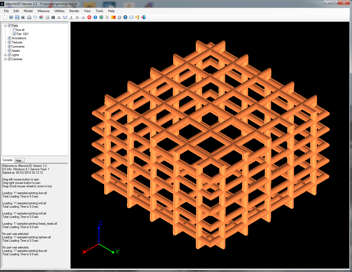
Task: Uncheck the Part 1001 checkbox
Action: [15, 34]
